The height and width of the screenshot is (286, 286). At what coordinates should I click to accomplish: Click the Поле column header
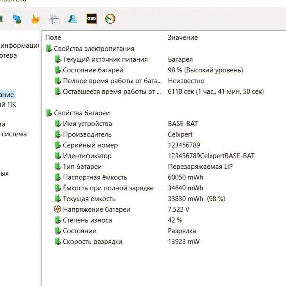[53, 38]
